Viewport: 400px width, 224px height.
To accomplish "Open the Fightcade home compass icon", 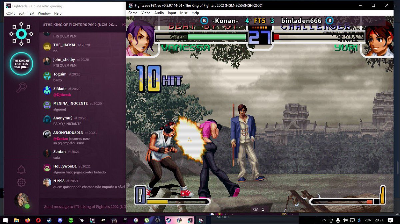I will click(21, 34).
